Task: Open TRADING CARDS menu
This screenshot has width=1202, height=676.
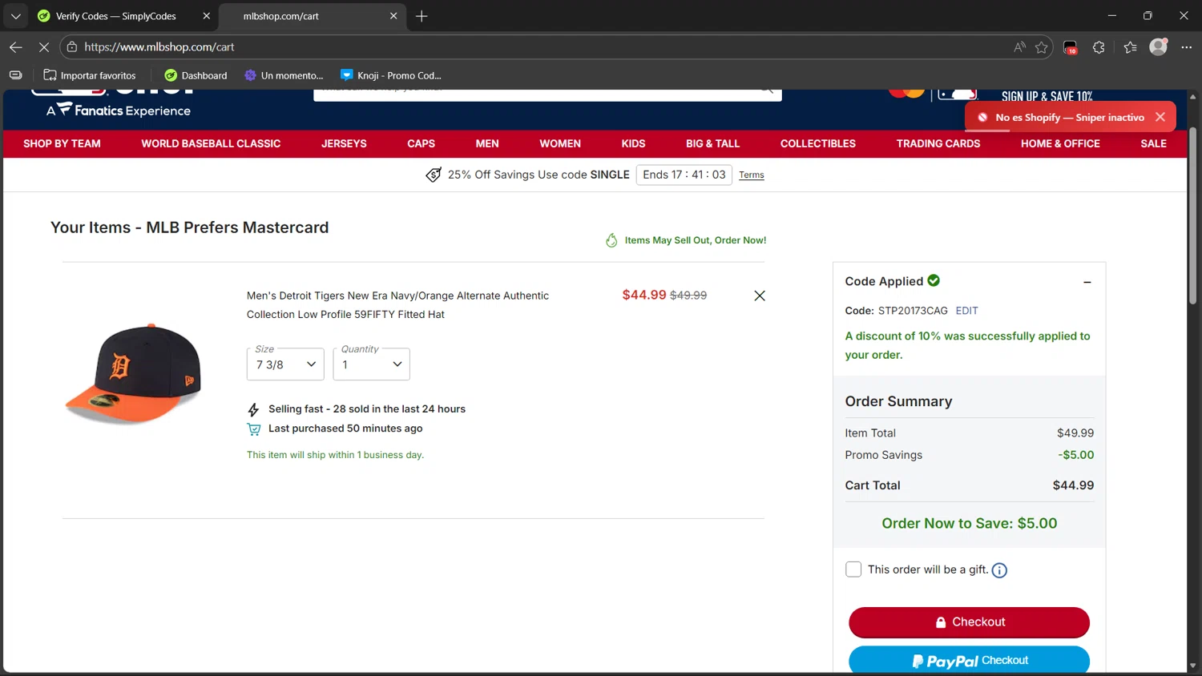Action: pyautogui.click(x=938, y=144)
